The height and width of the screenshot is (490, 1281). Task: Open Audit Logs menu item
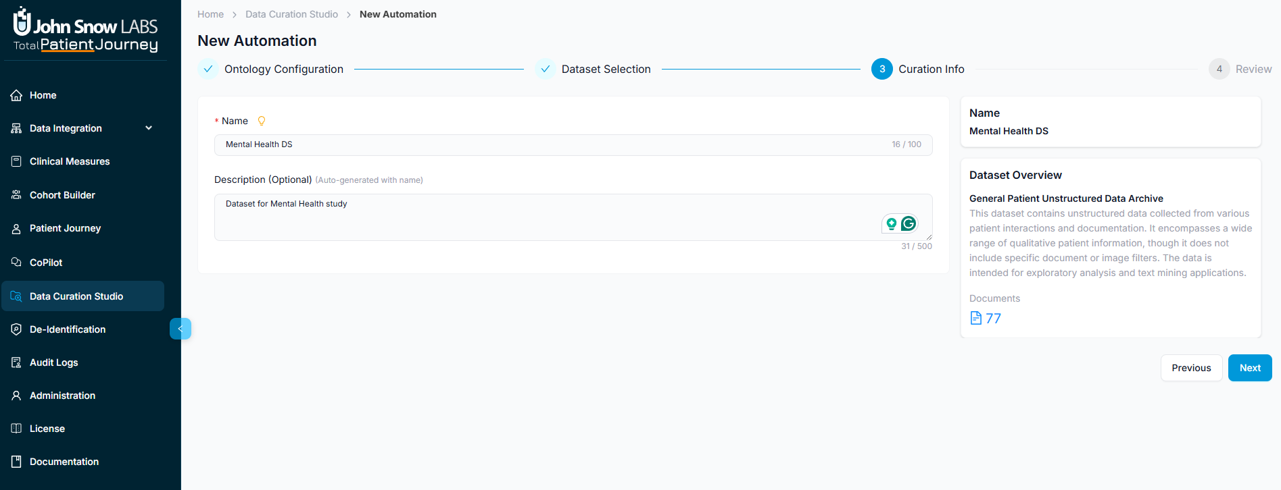tap(82, 362)
